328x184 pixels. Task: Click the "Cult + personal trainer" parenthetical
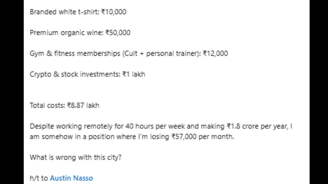161,53
